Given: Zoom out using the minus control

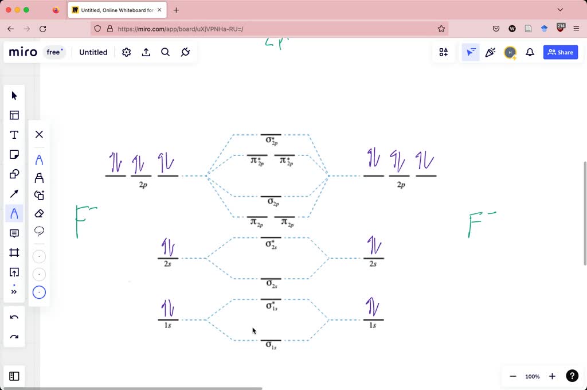Looking at the screenshot, I should click(x=512, y=376).
